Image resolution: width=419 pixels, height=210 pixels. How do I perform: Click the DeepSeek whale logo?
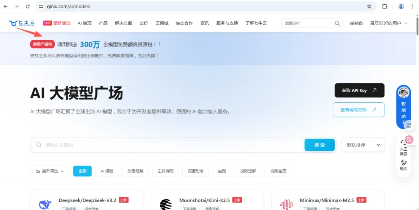click(x=45, y=205)
